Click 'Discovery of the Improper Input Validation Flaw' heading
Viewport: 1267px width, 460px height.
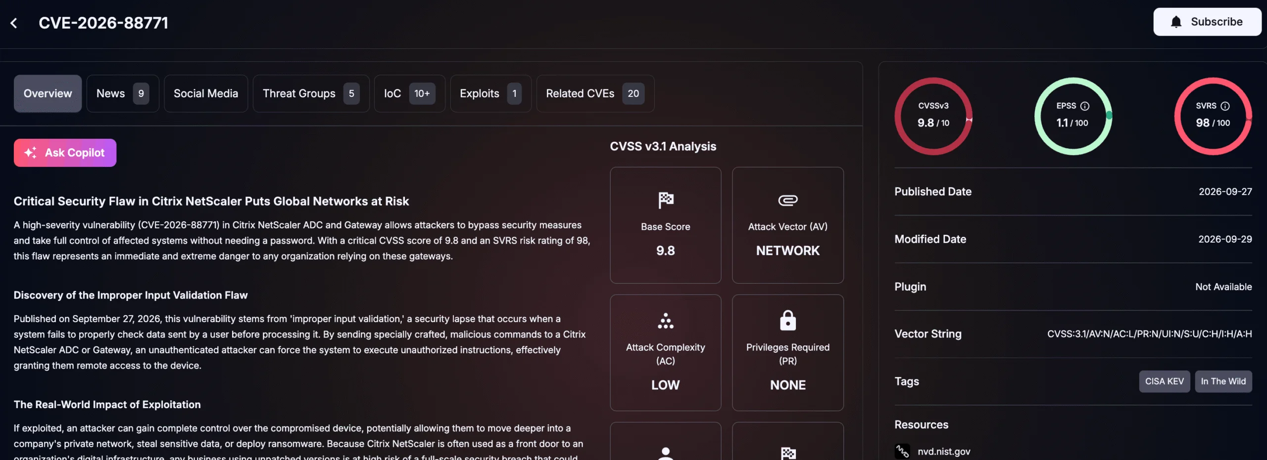pyautogui.click(x=131, y=295)
